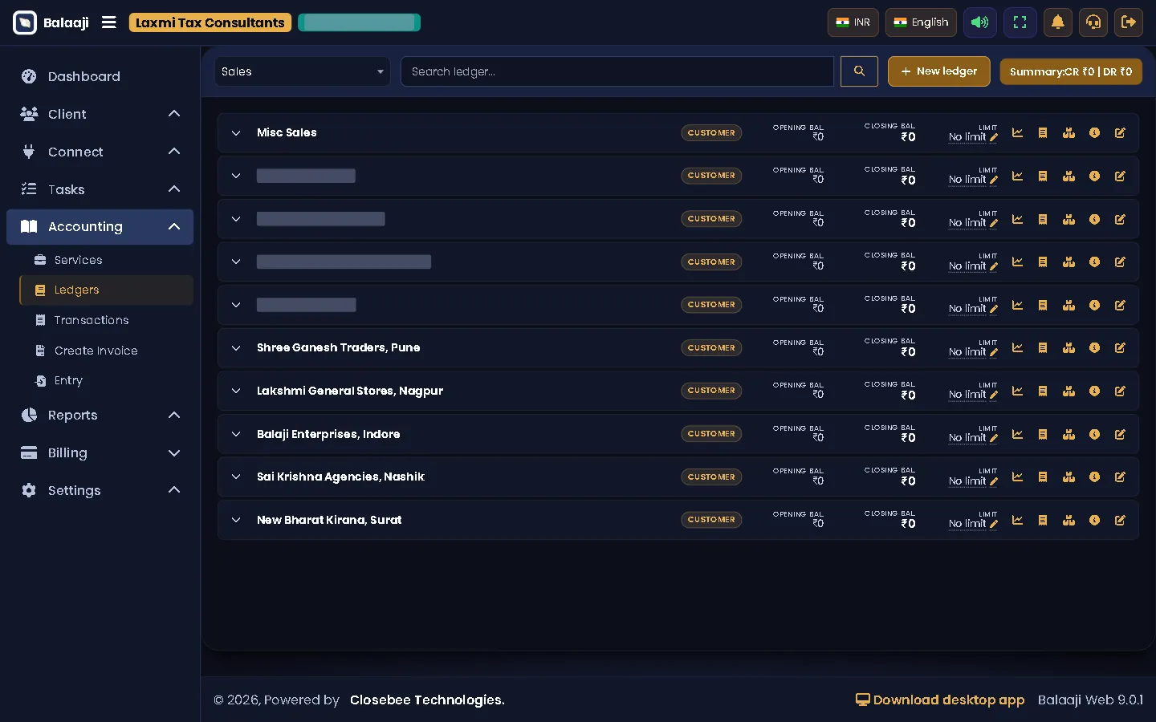1156x722 pixels.
Task: Toggle the sound speaker icon in header
Action: tap(979, 22)
